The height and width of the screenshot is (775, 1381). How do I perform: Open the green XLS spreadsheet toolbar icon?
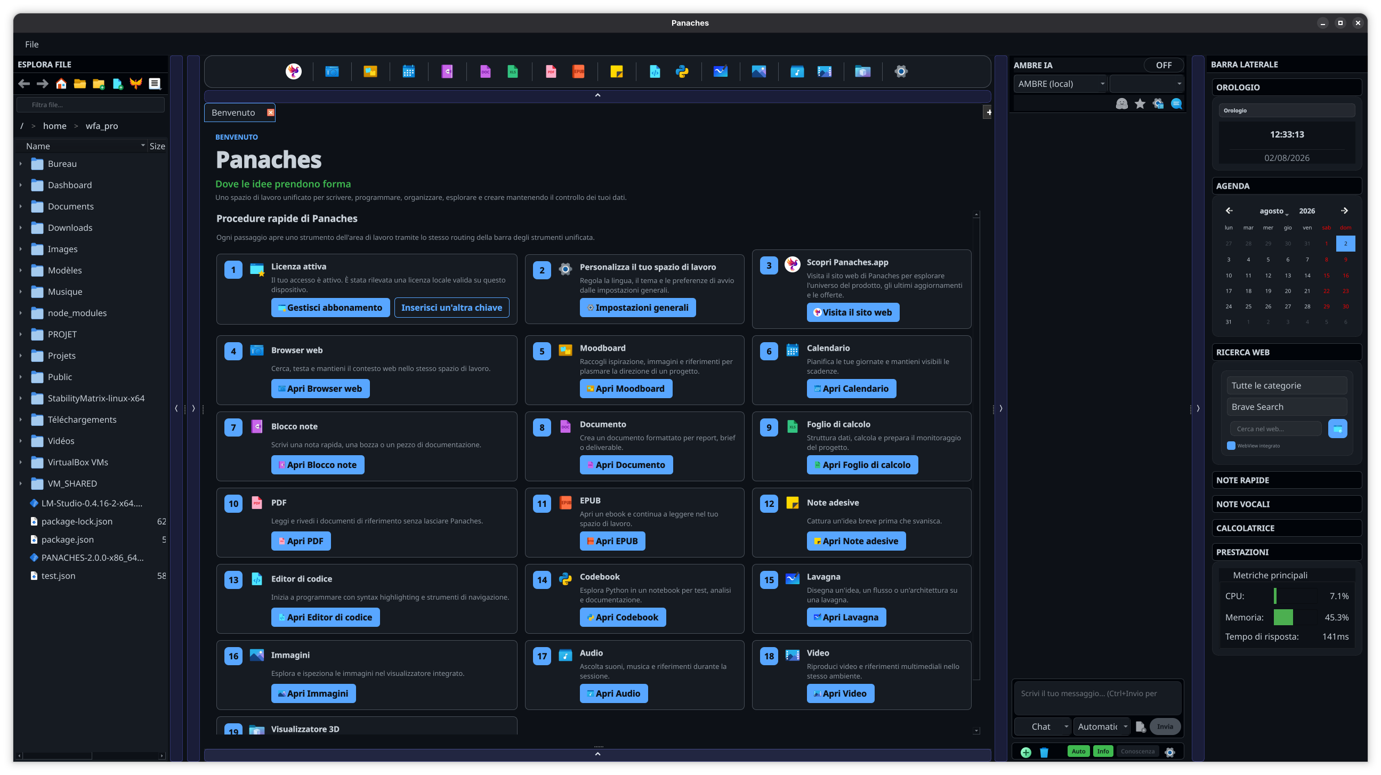513,71
